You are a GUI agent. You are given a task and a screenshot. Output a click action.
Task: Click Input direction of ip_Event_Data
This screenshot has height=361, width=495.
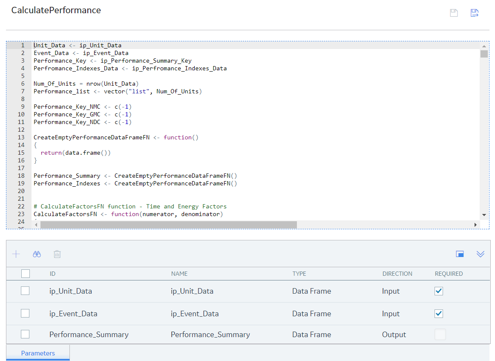(391, 314)
